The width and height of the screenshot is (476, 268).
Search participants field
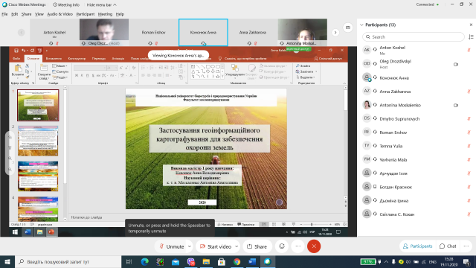pyautogui.click(x=414, y=37)
